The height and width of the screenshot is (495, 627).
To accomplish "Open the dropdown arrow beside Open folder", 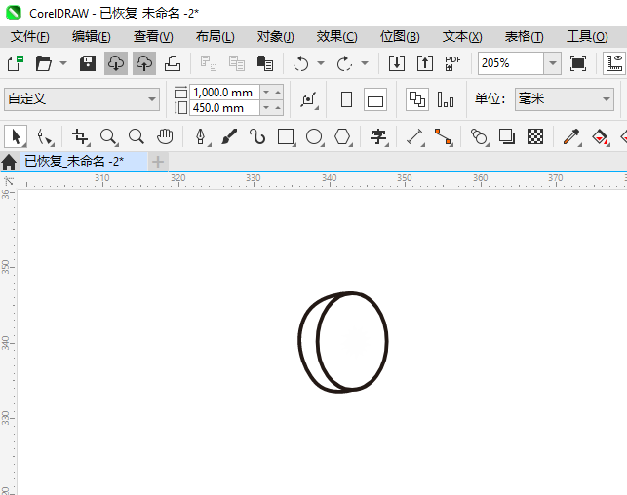I will point(63,63).
